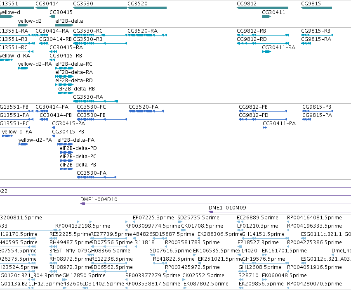Open protein eIF2B-delta-PB

click(78, 165)
